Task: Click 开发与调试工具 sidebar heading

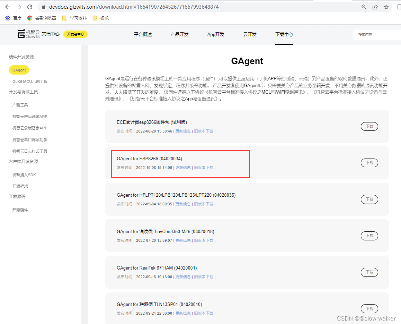Action: pos(23,92)
